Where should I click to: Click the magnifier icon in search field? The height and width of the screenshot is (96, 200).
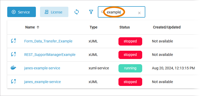coord(102,12)
